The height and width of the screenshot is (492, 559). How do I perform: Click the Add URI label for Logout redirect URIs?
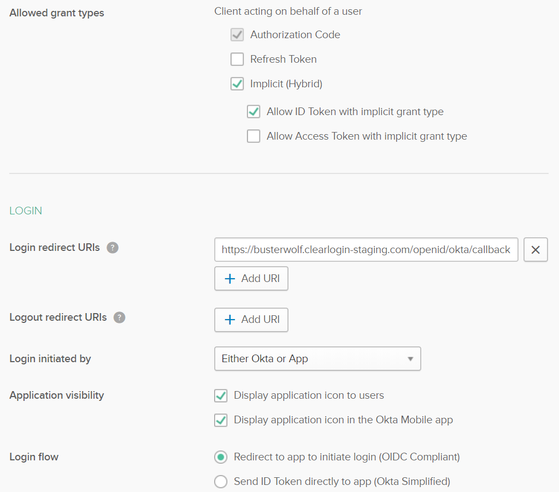point(260,320)
